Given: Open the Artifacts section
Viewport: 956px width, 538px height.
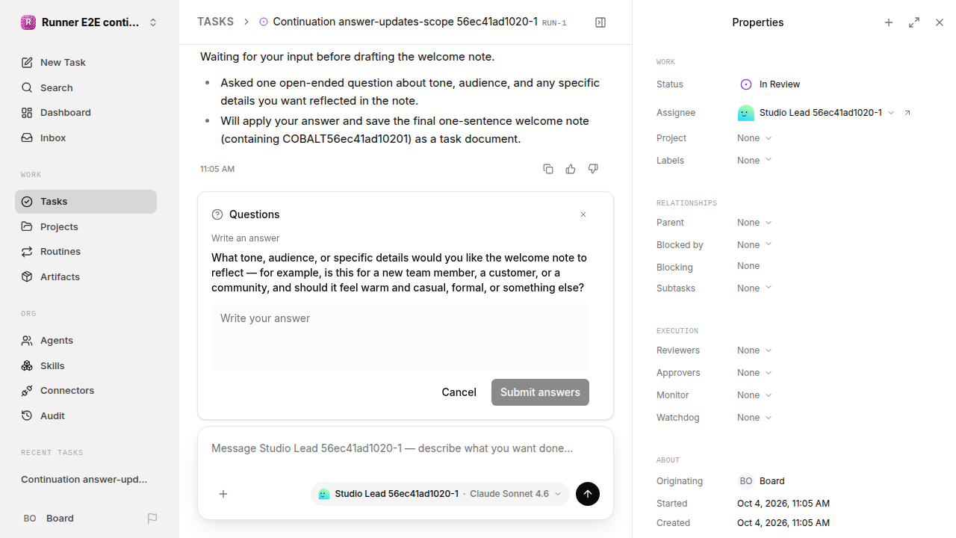Looking at the screenshot, I should (86, 277).
